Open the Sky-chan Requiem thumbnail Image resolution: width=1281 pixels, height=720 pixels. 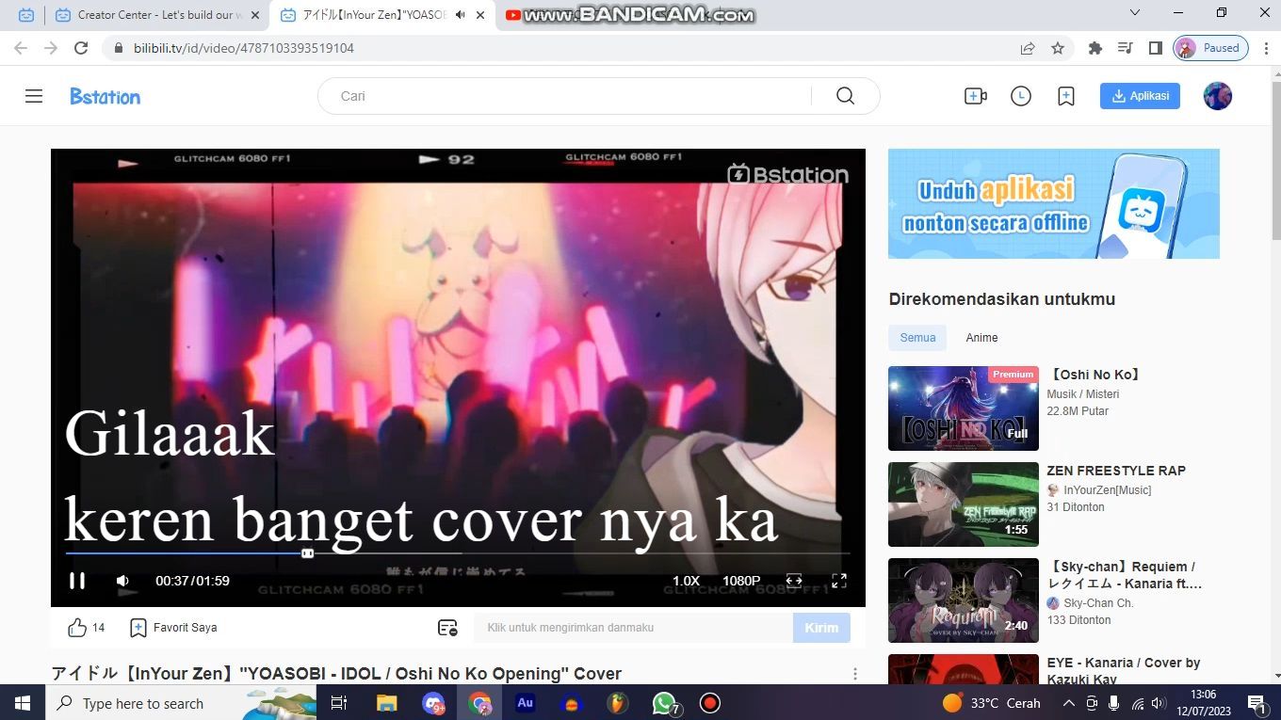[x=964, y=600]
